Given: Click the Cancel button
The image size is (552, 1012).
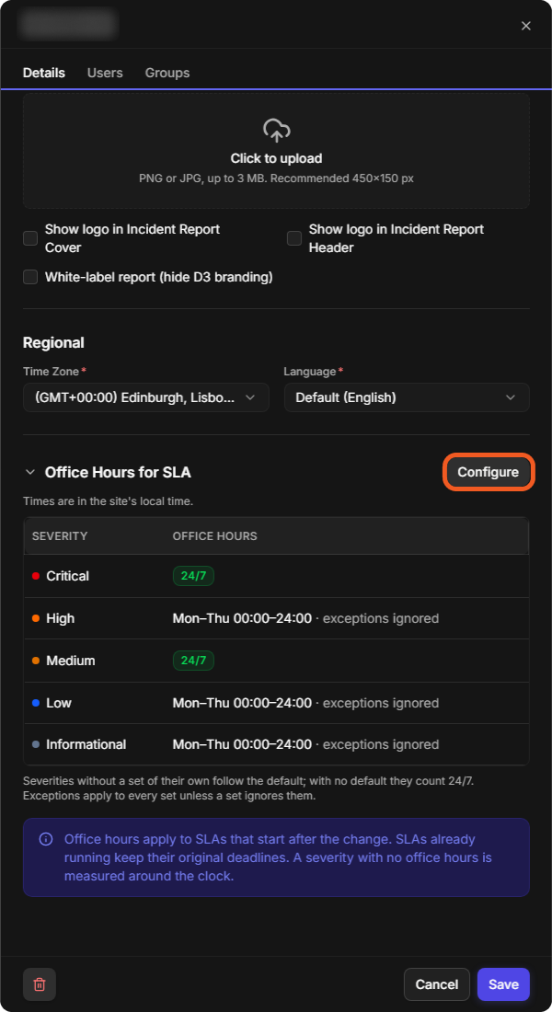Looking at the screenshot, I should pos(437,984).
